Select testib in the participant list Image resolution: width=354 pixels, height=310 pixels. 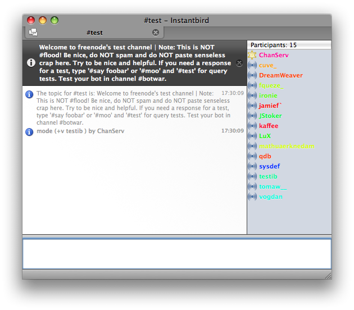tap(268, 176)
